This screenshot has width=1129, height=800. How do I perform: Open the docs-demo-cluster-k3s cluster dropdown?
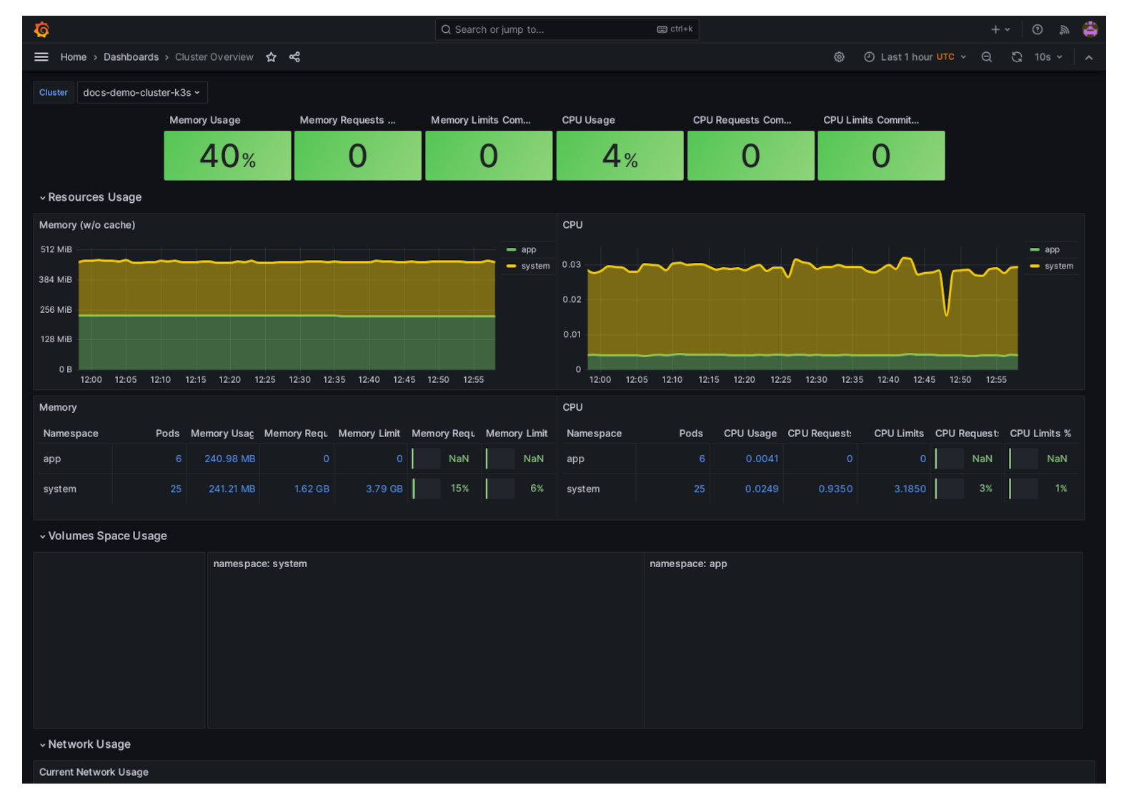(x=141, y=93)
